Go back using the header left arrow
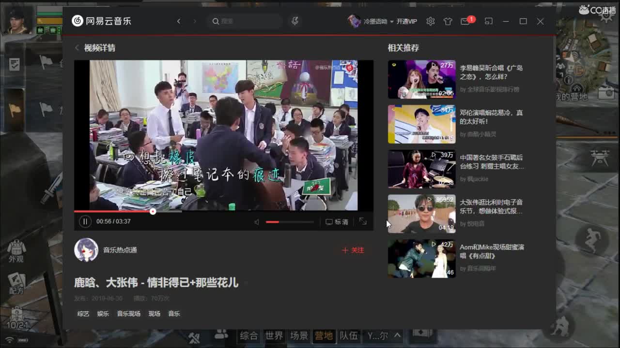This screenshot has height=348, width=620. (x=179, y=21)
